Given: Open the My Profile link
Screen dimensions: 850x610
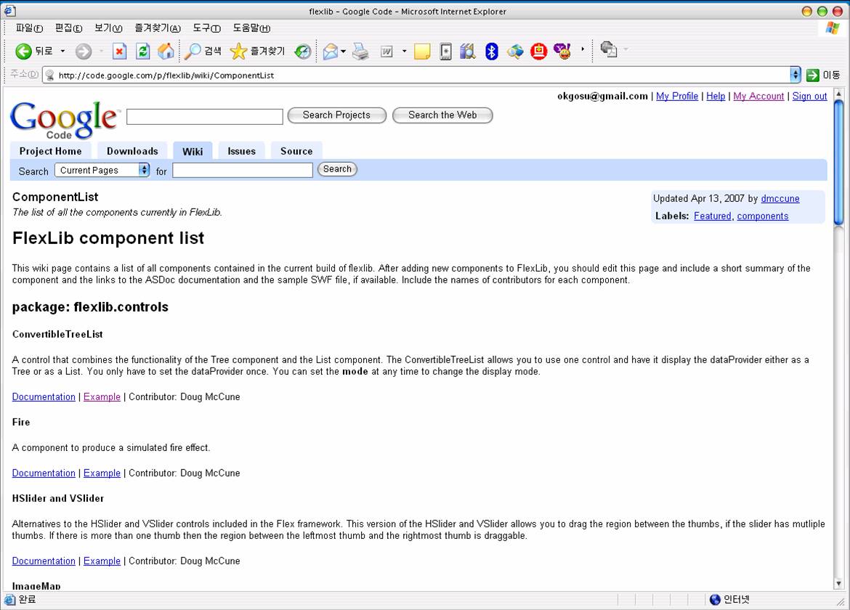Looking at the screenshot, I should [677, 96].
